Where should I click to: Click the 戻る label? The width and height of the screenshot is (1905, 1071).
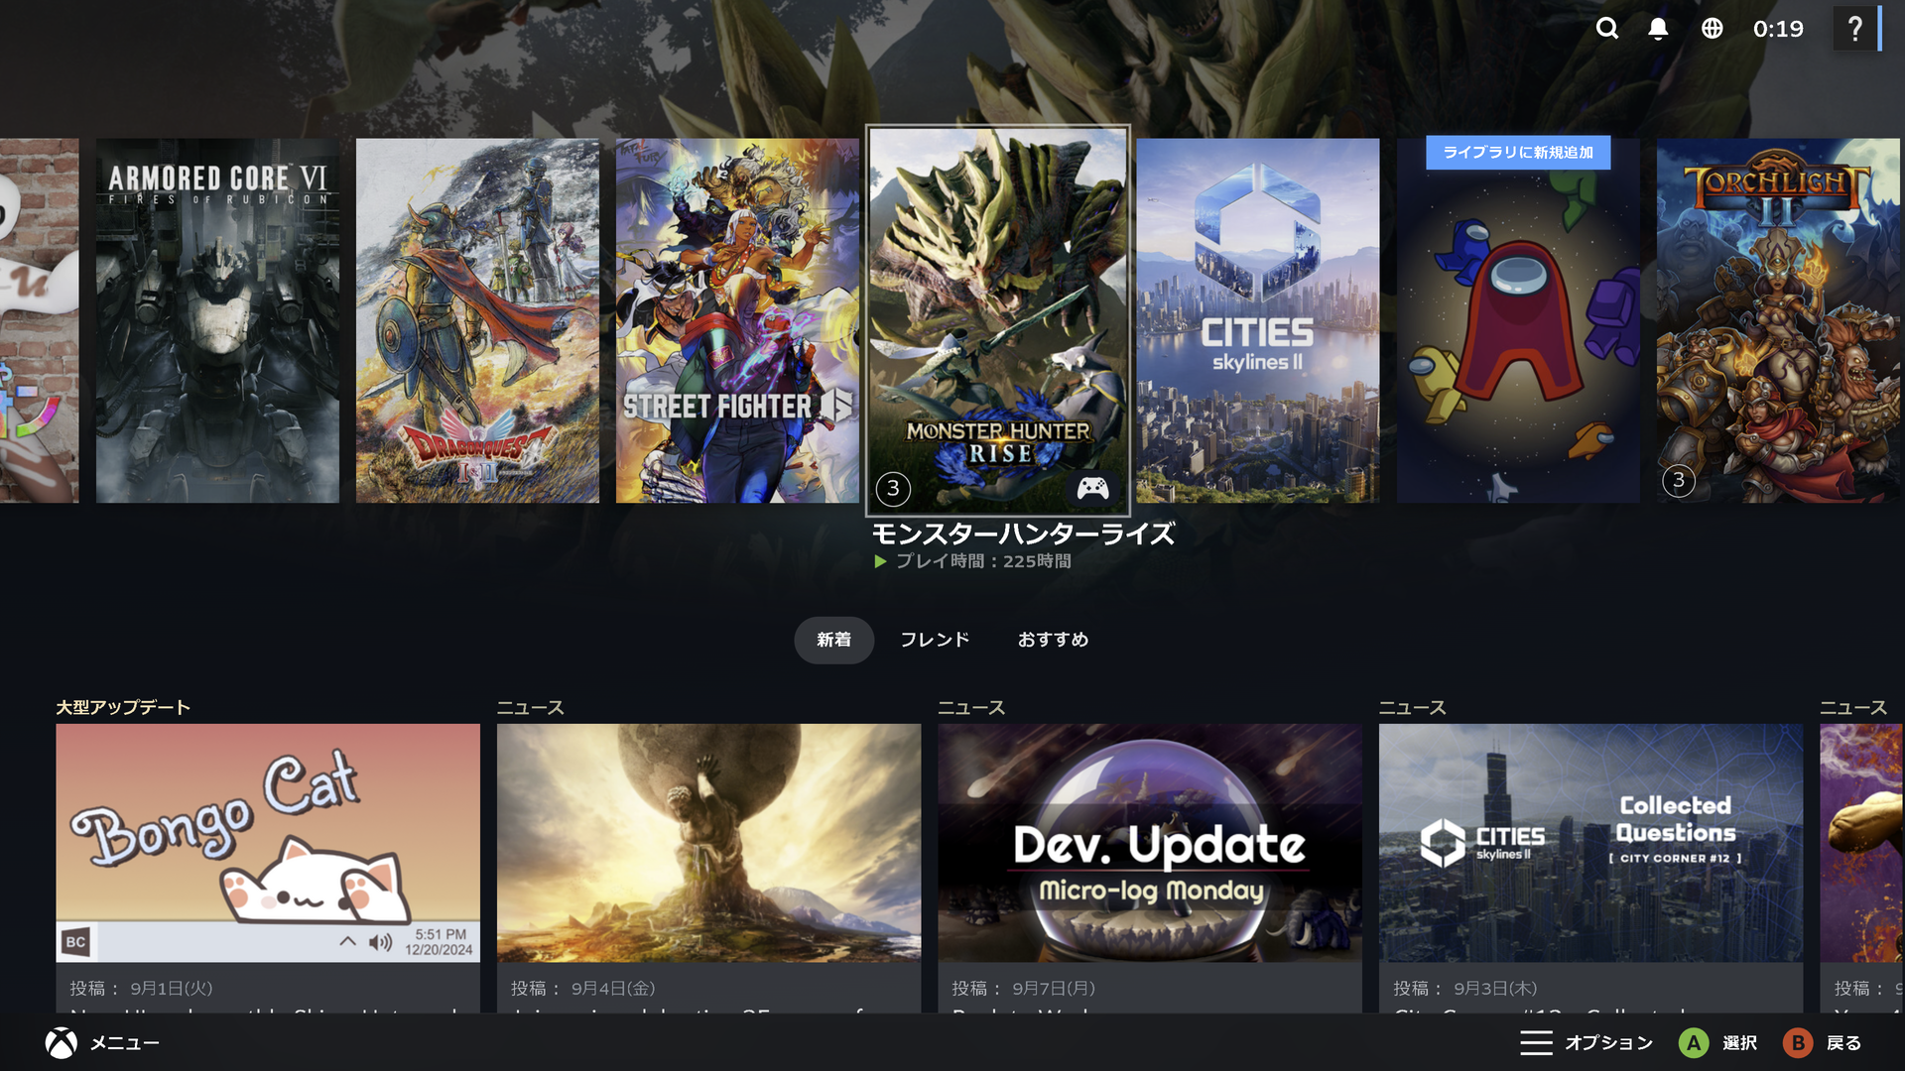(x=1843, y=1043)
